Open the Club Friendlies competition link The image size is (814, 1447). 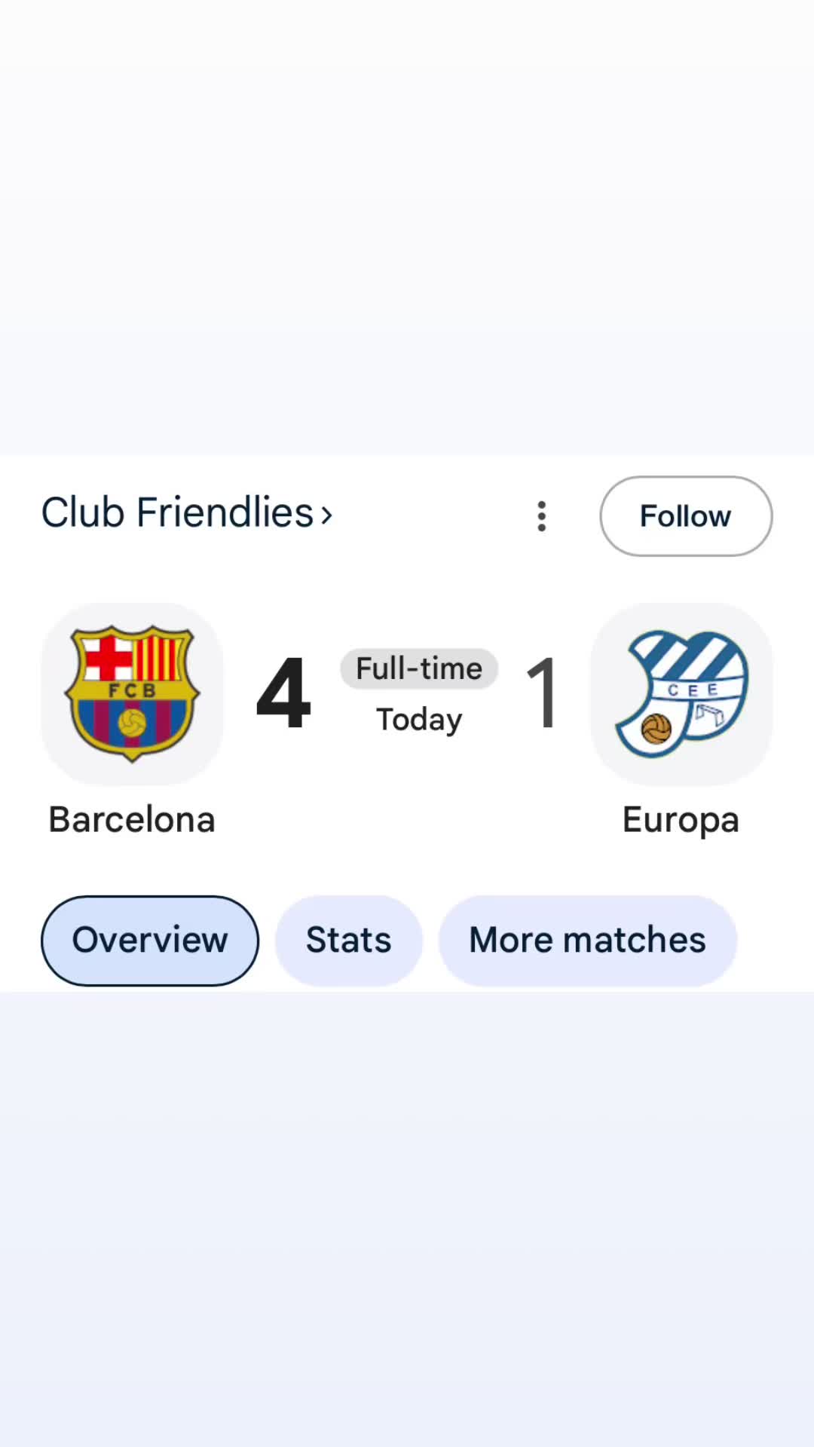[x=177, y=513]
